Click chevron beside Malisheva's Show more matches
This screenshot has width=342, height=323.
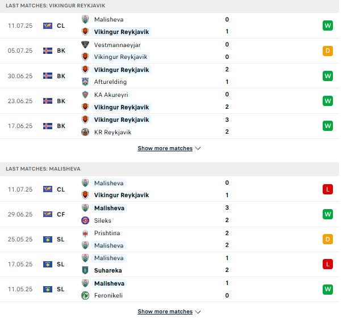(198, 312)
